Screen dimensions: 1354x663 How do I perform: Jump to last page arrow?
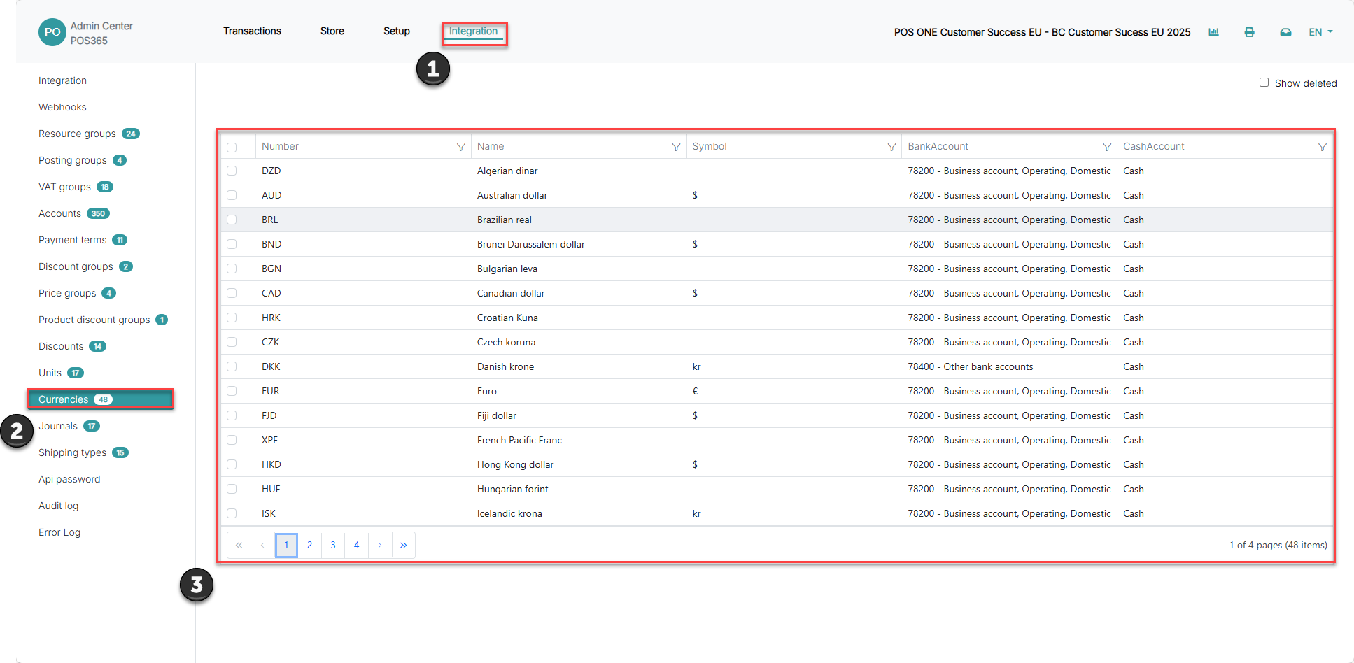404,545
